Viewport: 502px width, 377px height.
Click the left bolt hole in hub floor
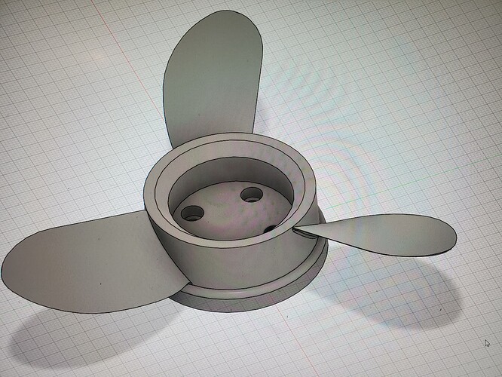tap(192, 213)
